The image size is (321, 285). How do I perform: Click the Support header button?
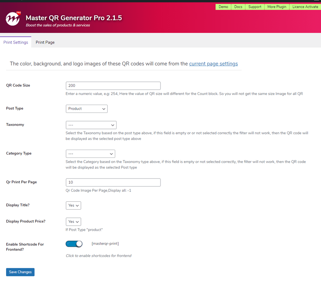point(255,7)
